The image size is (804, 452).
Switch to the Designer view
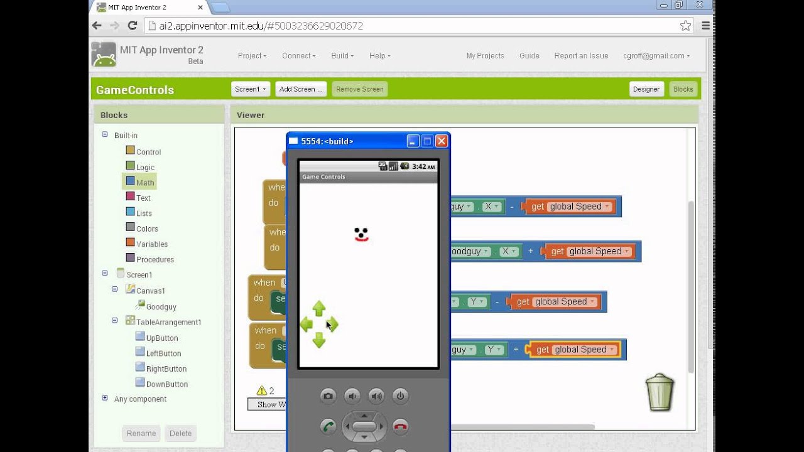pos(646,89)
